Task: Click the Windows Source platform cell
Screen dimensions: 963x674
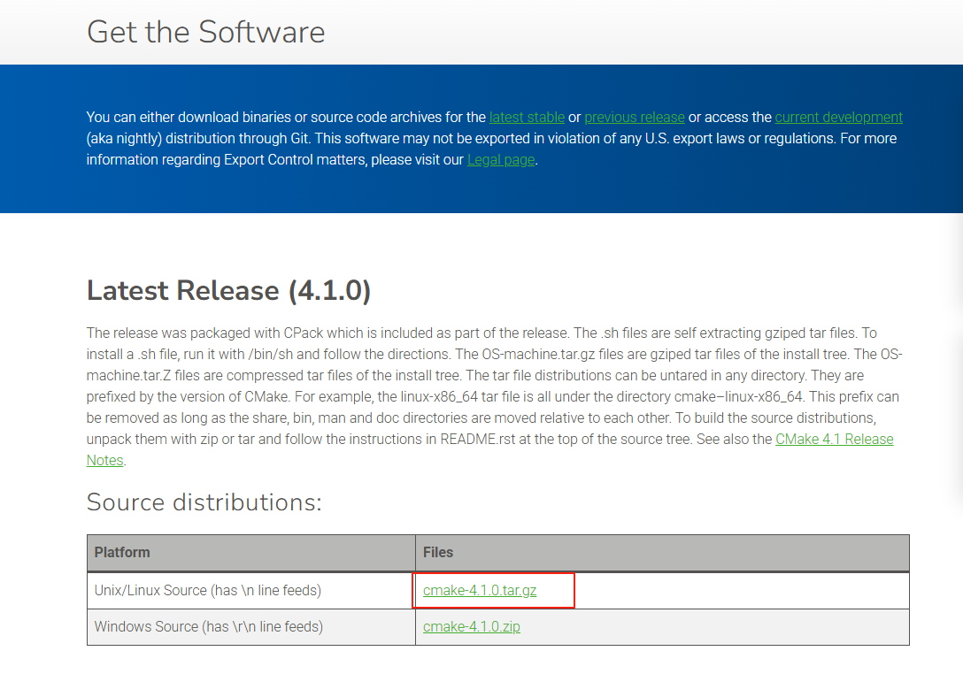Action: tap(208, 627)
